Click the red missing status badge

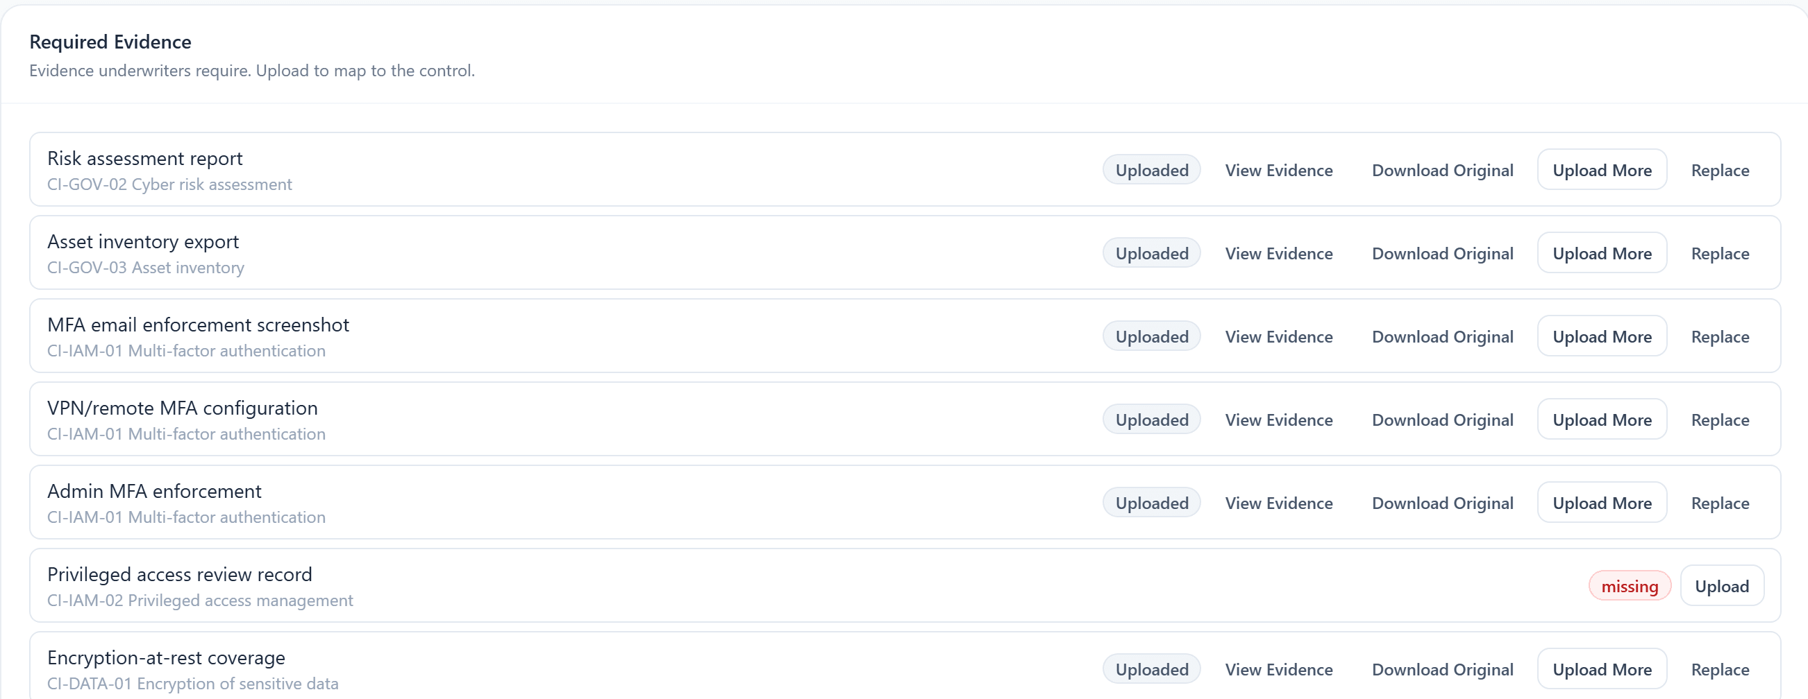point(1630,586)
